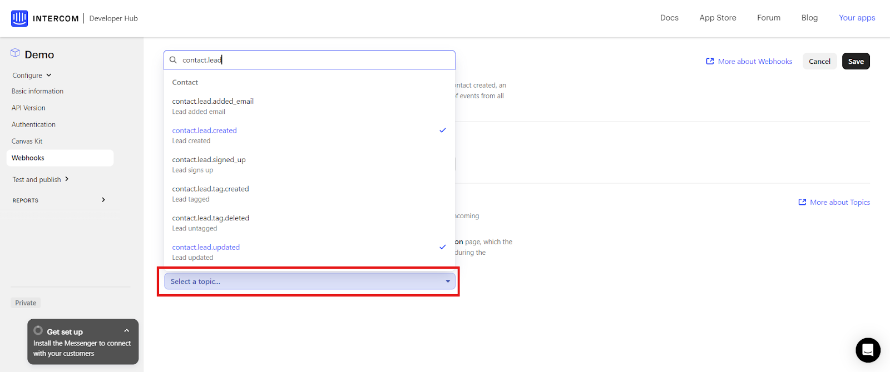Viewport: 890px width, 372px height.
Task: Click the Developer Hub title
Action: coord(113,18)
